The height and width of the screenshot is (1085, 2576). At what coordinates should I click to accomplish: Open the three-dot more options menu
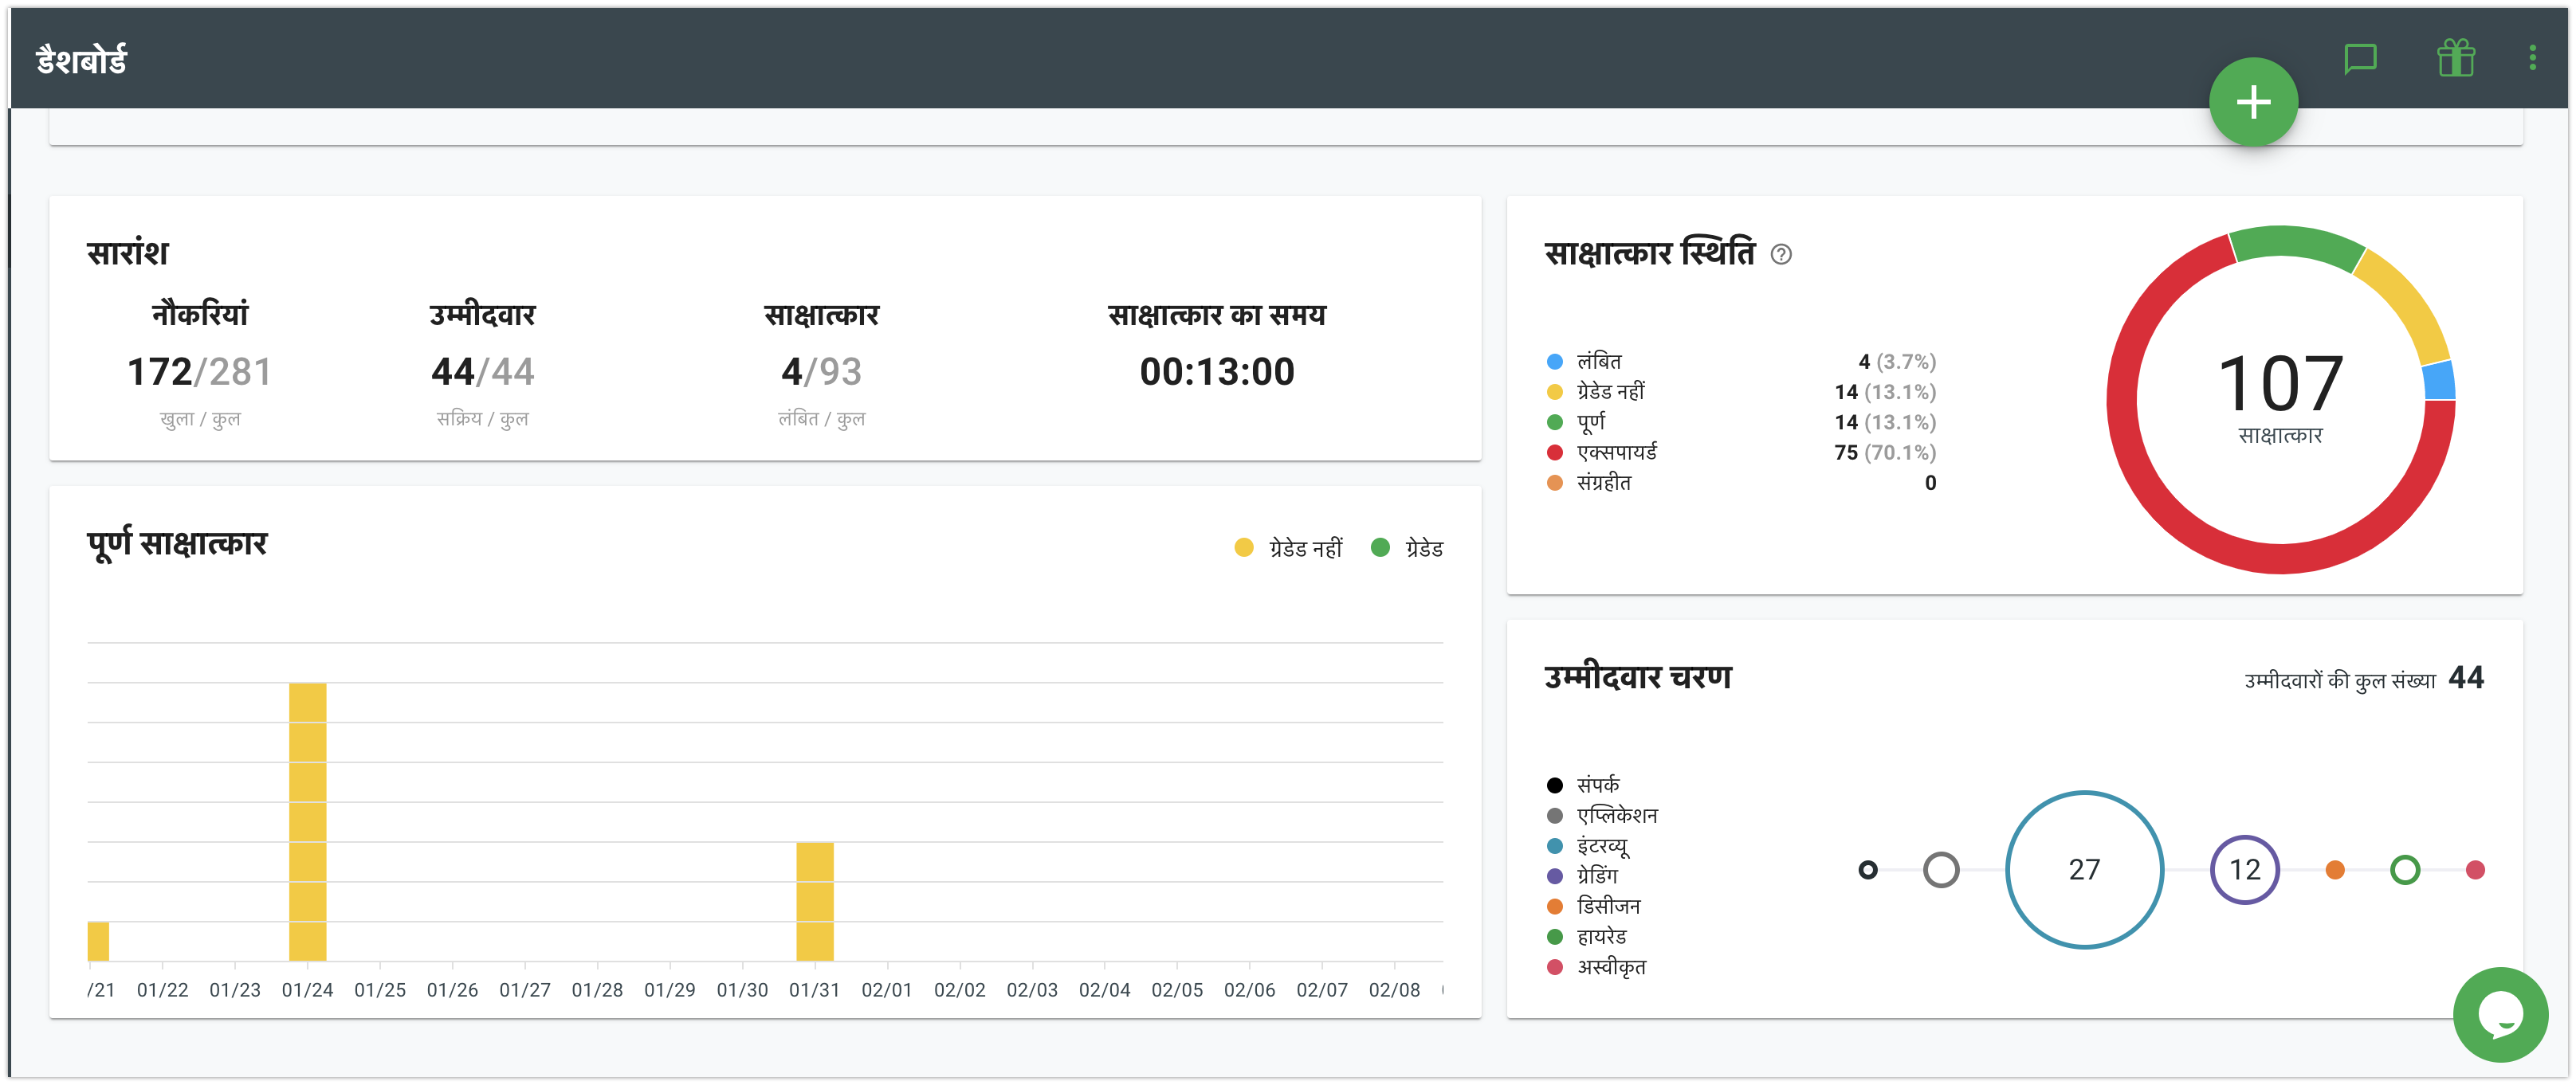2532,58
